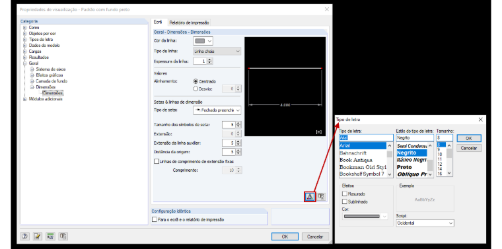Select Camada de fundo tree item
Screen dimensions: 502x249
pos(52,81)
